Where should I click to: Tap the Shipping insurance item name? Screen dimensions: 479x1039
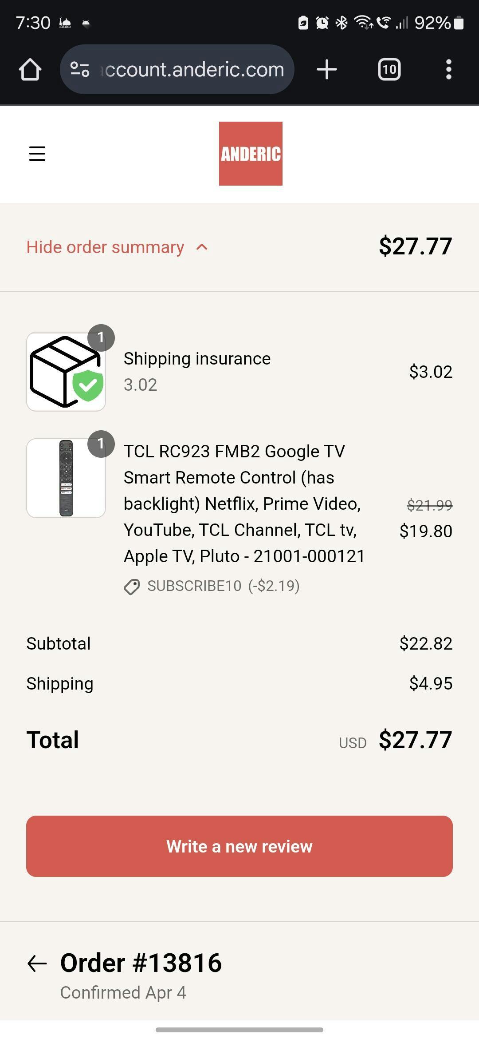coord(197,359)
